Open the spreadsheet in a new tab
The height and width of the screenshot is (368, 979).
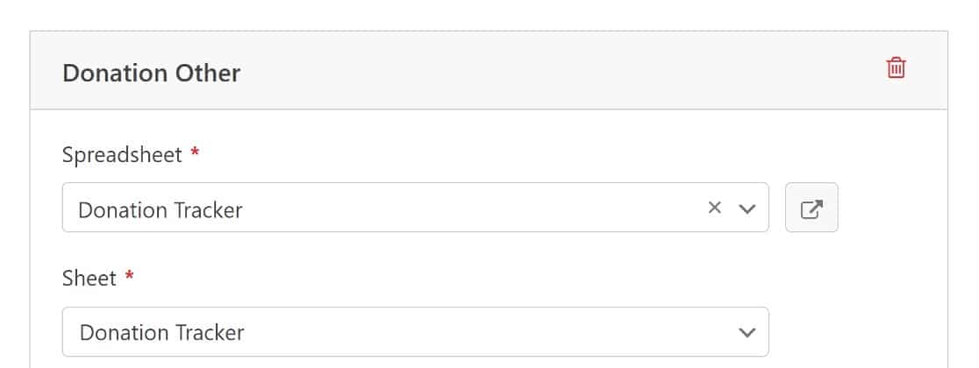[x=811, y=208]
